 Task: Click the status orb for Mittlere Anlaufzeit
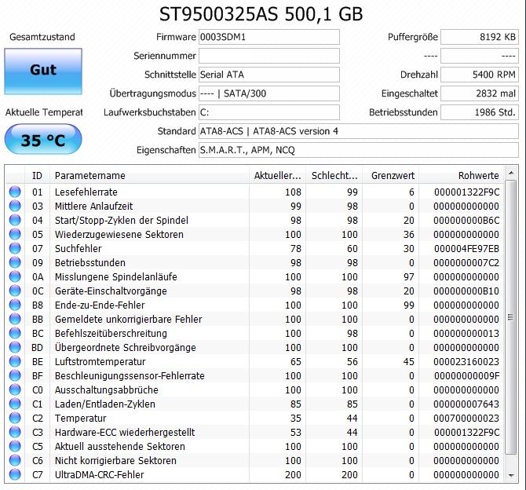[x=15, y=206]
